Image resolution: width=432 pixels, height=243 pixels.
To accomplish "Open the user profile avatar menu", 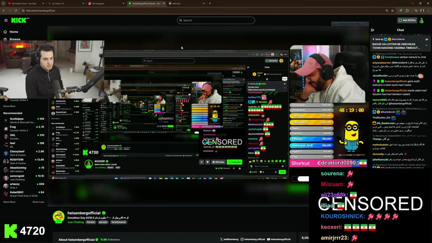I will point(422,20).
